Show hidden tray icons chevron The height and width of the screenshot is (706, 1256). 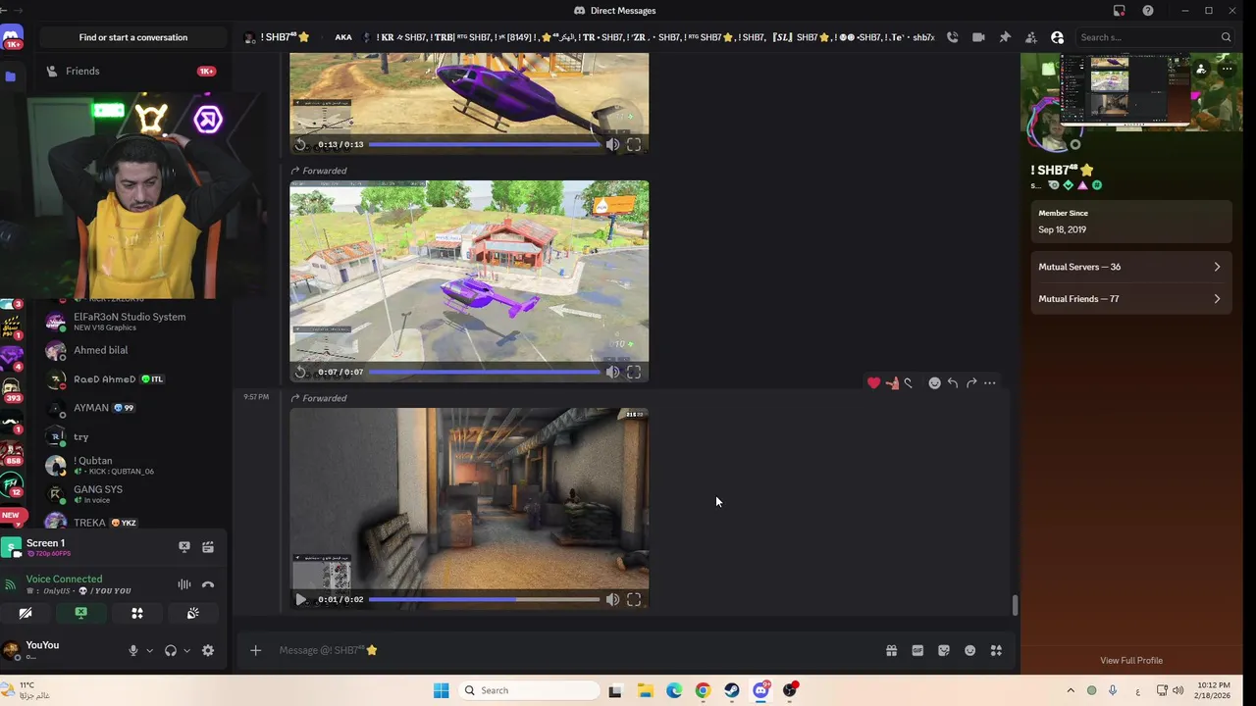coord(1071,690)
